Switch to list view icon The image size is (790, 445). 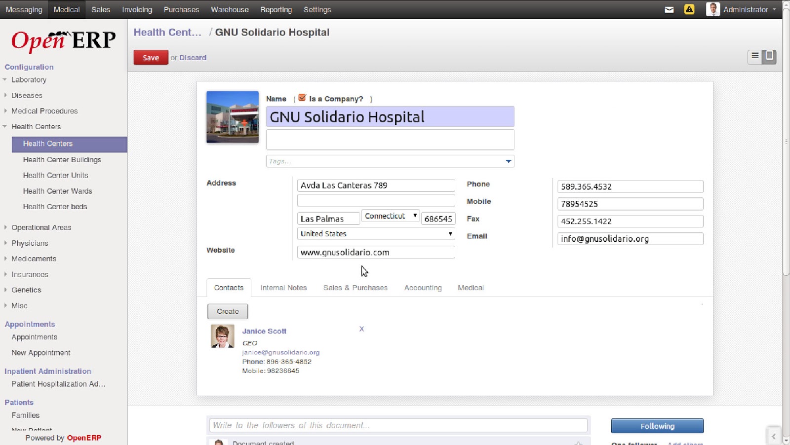pos(755,56)
